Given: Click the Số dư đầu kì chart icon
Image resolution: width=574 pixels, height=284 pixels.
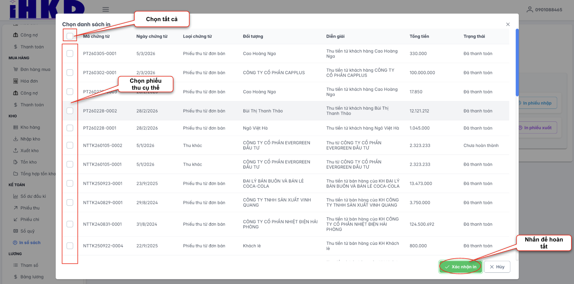Looking at the screenshot, I should pos(16,196).
